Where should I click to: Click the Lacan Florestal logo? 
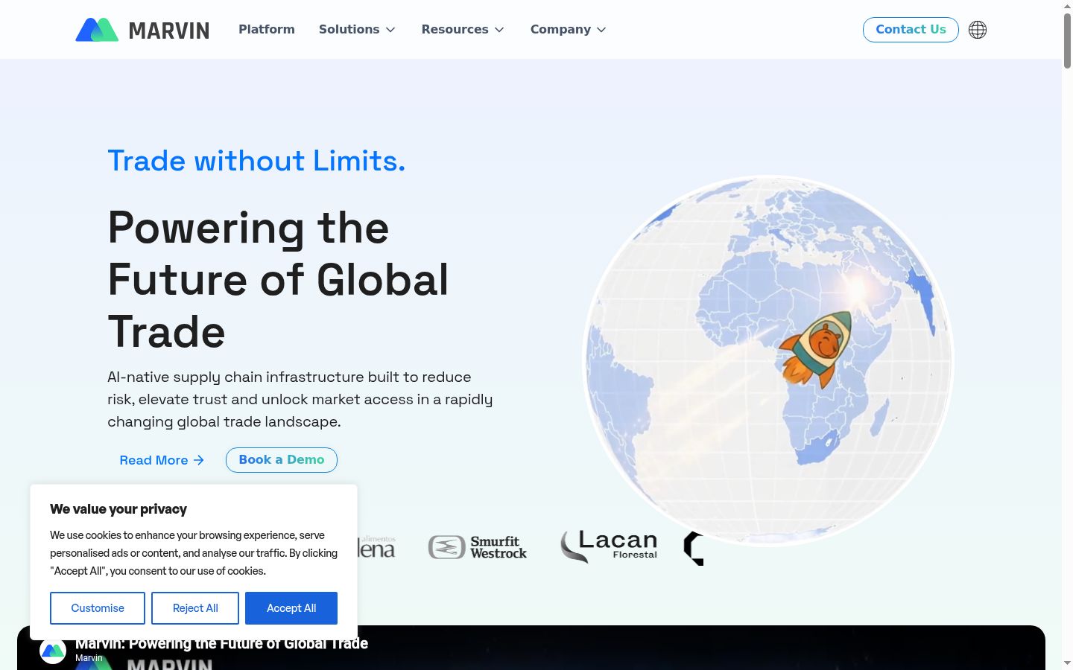(x=609, y=546)
